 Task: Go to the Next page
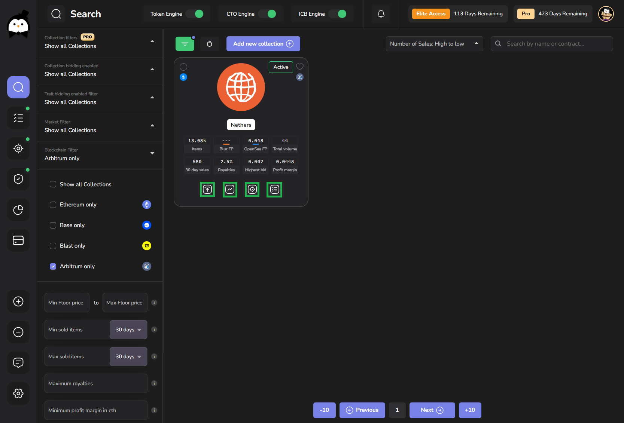tap(432, 410)
